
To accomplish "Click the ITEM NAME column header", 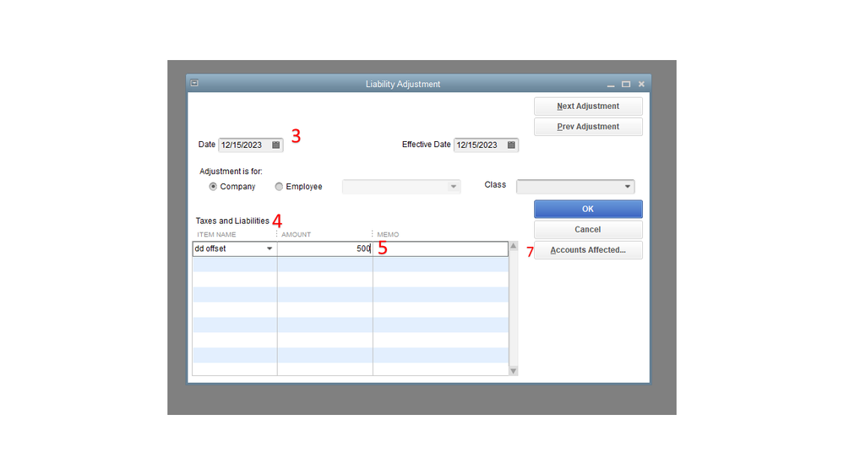I will click(x=216, y=234).
